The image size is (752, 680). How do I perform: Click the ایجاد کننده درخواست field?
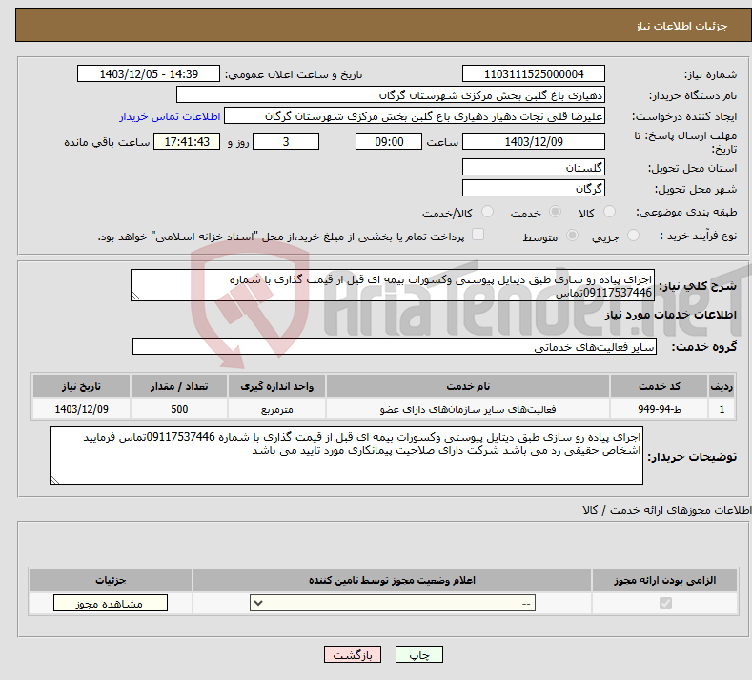point(415,116)
